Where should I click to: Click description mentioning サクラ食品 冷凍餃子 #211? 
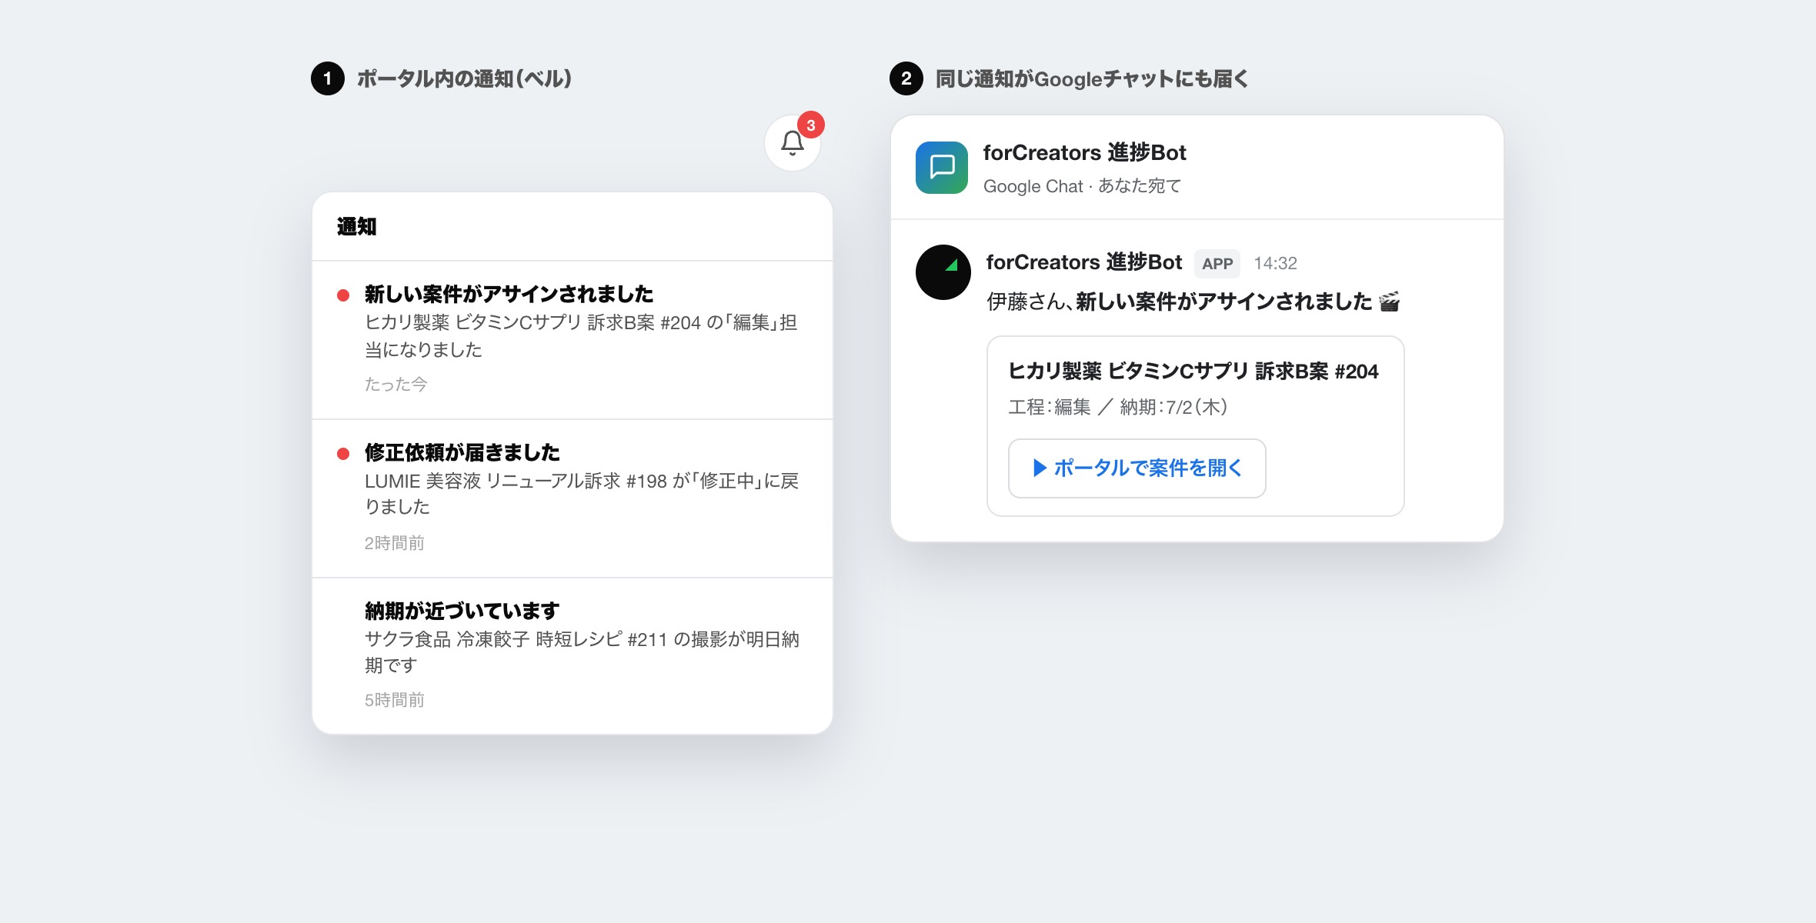click(x=582, y=652)
